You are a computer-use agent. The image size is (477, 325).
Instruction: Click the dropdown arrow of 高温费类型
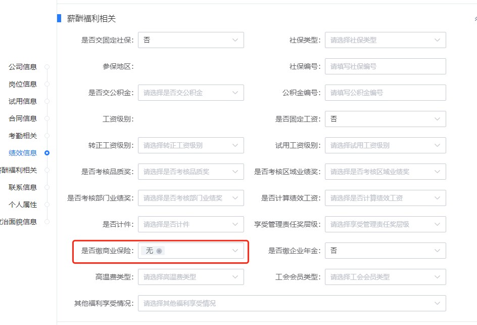(x=235, y=277)
